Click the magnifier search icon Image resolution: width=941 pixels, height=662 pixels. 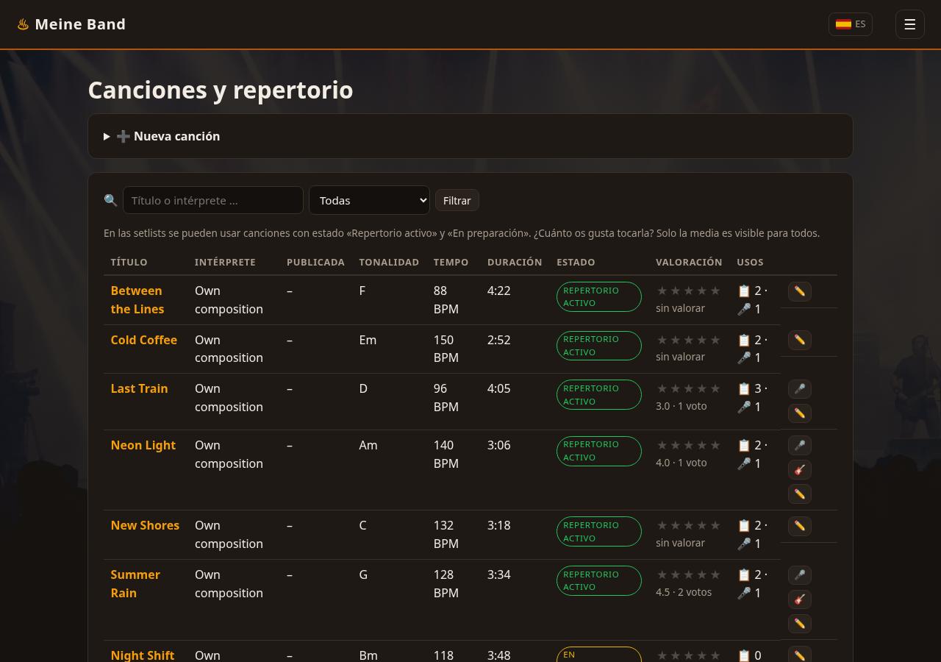[x=111, y=200]
